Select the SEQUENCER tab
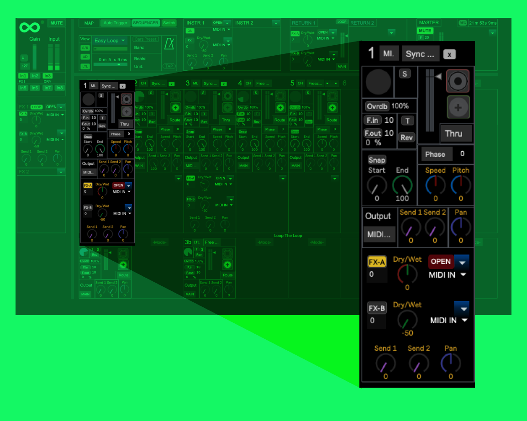 tap(146, 23)
